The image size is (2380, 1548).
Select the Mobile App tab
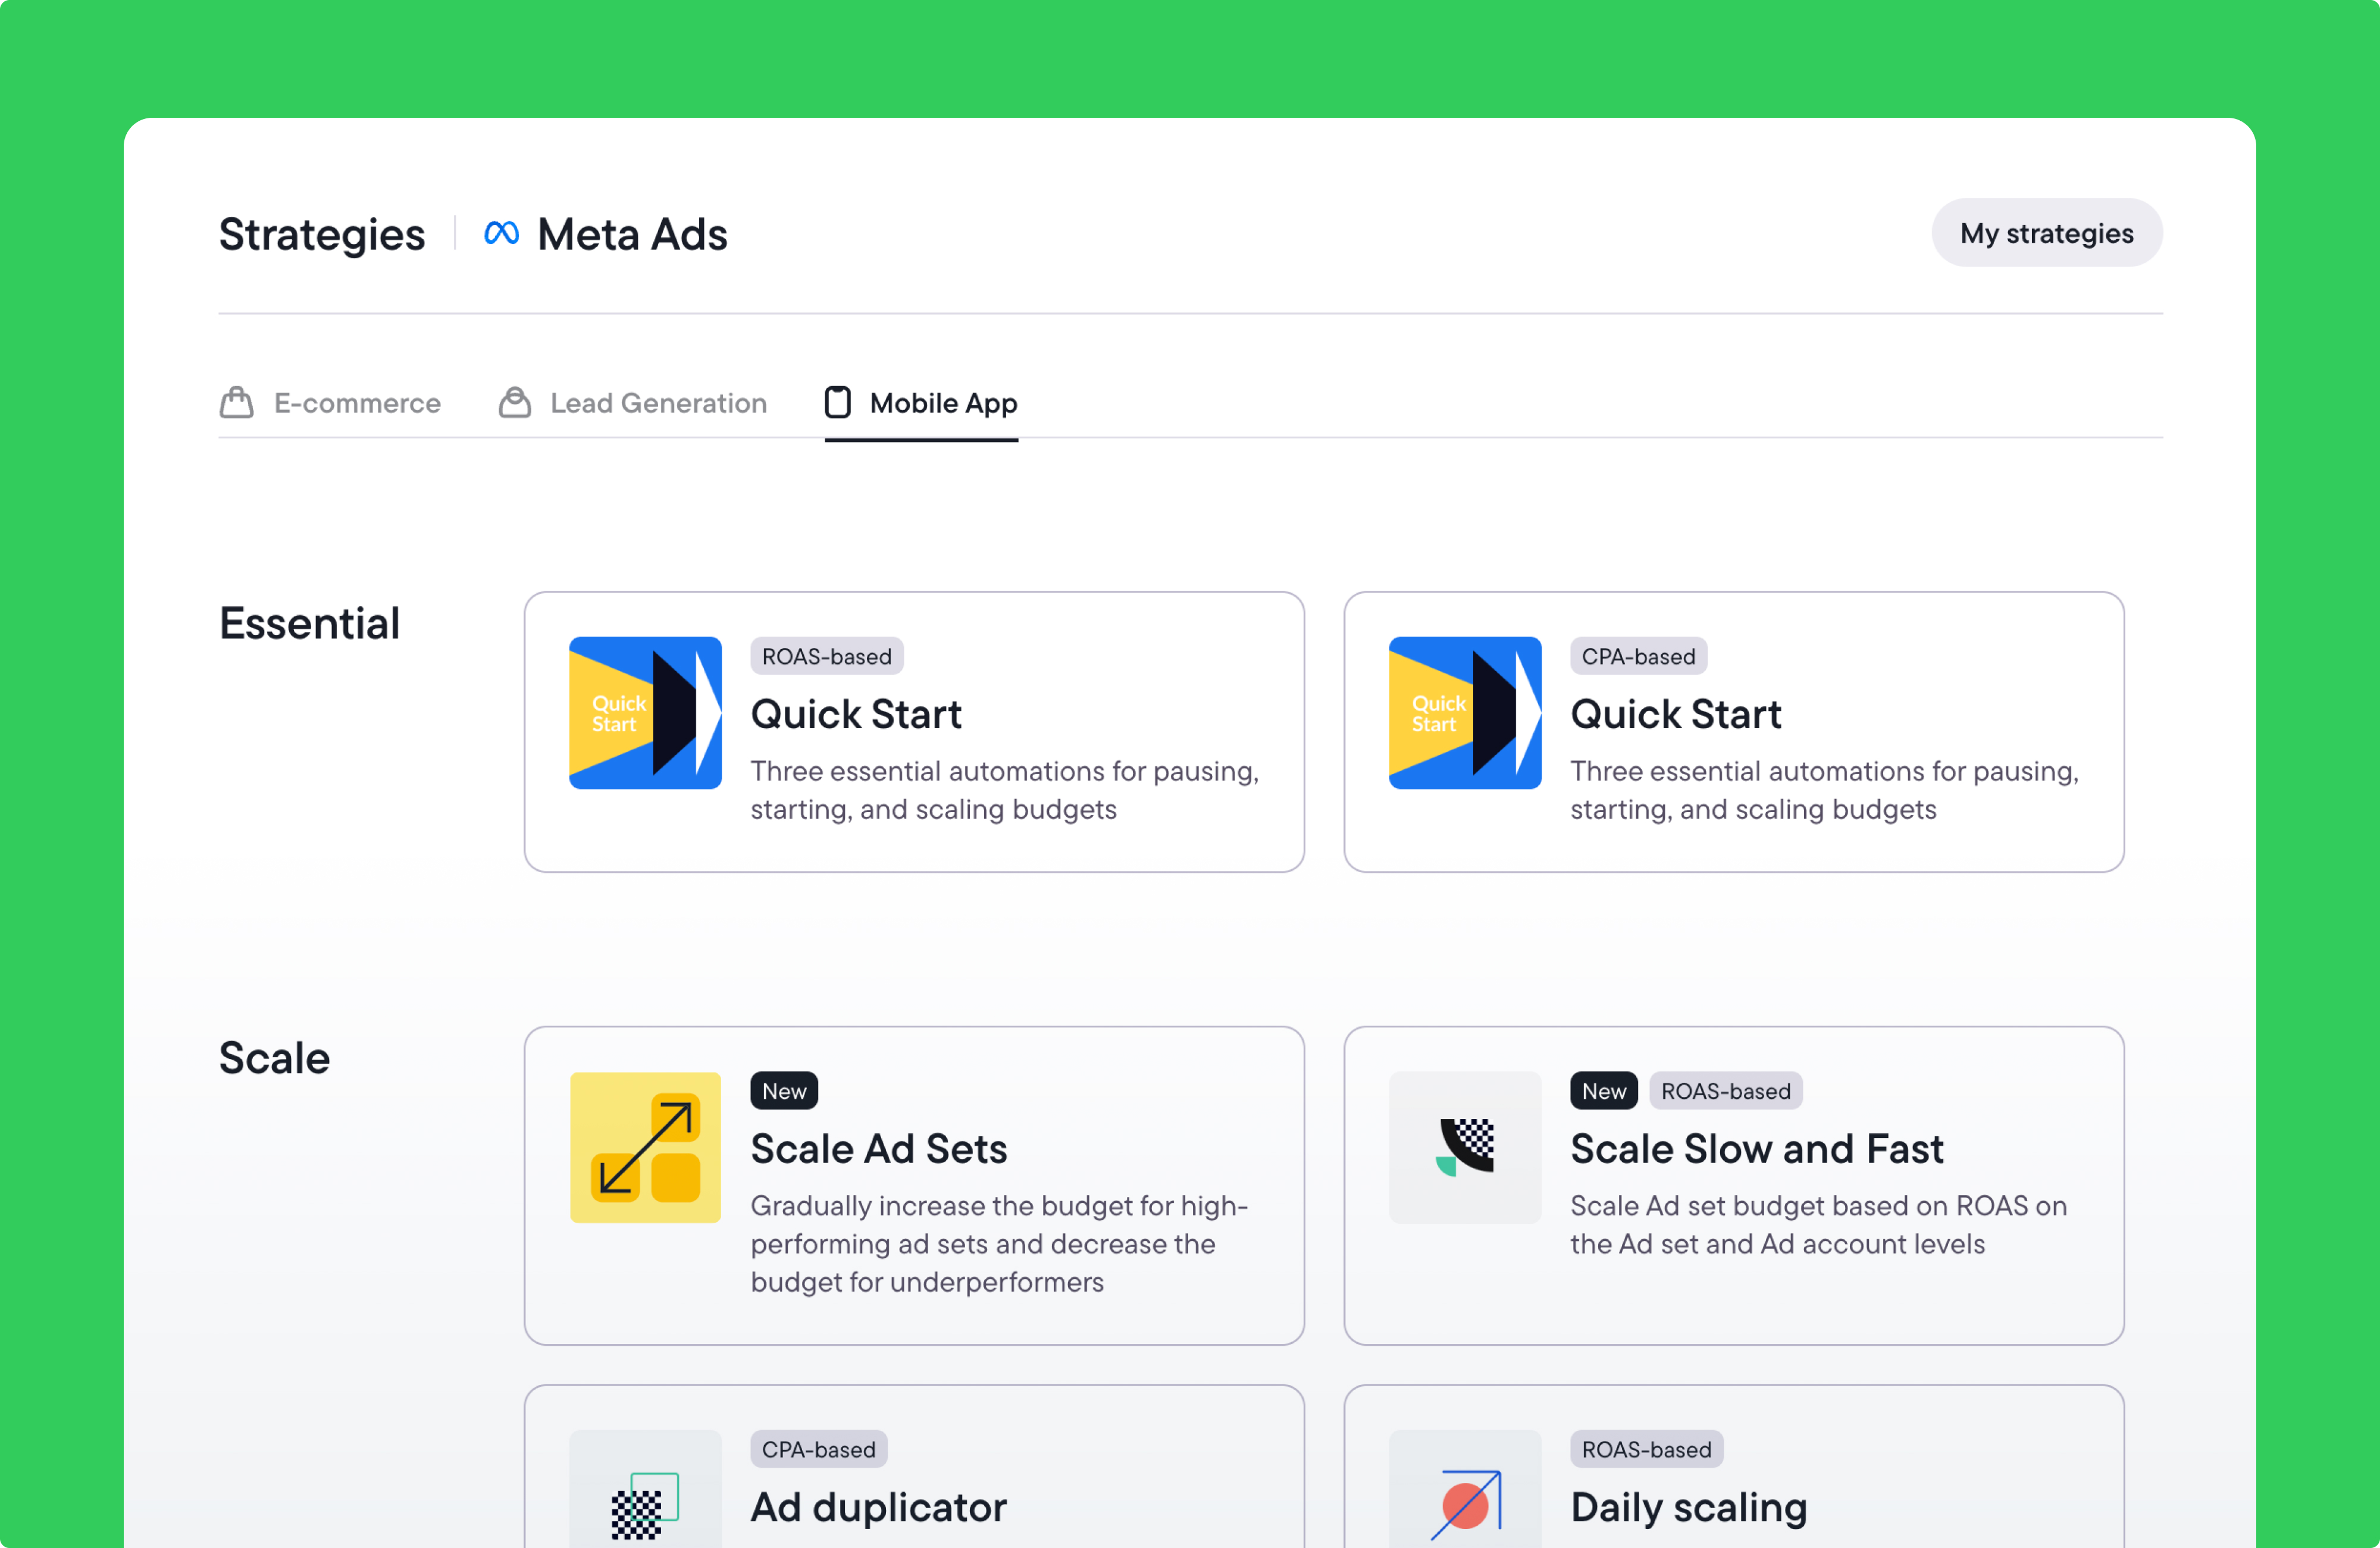[x=942, y=403]
